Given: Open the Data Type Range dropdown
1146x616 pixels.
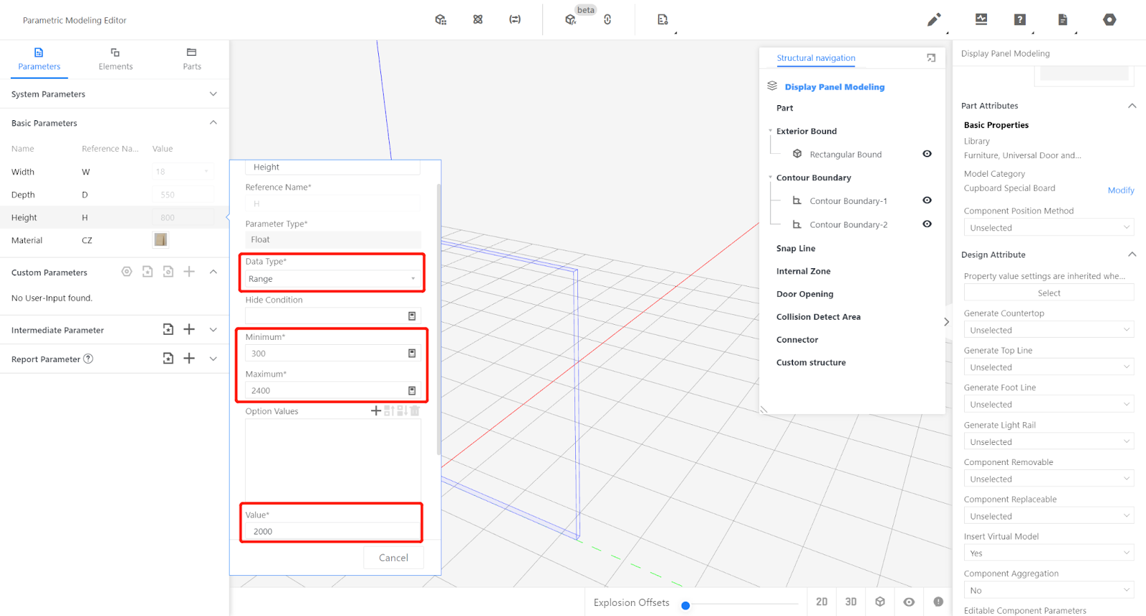Looking at the screenshot, I should pyautogui.click(x=332, y=279).
